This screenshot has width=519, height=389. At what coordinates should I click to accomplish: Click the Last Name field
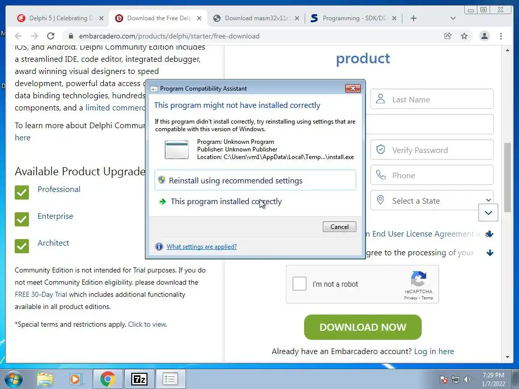(x=432, y=99)
